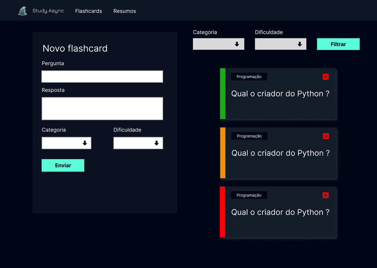Click the arrow icon in filter Categoria dropdown

tap(237, 44)
